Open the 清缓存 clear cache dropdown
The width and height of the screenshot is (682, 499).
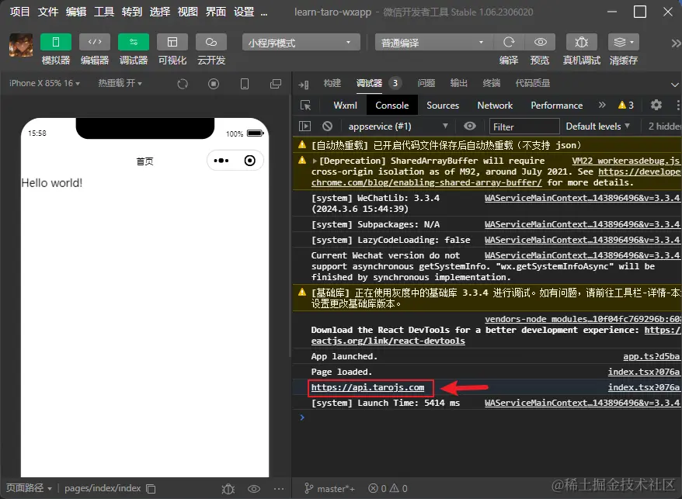tap(624, 42)
